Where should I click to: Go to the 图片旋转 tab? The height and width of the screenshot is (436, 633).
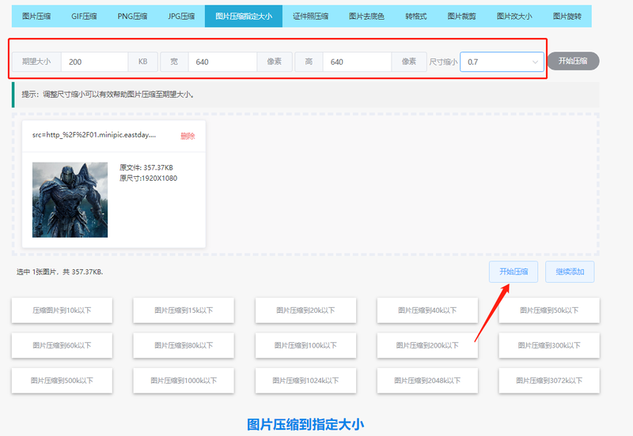point(567,16)
